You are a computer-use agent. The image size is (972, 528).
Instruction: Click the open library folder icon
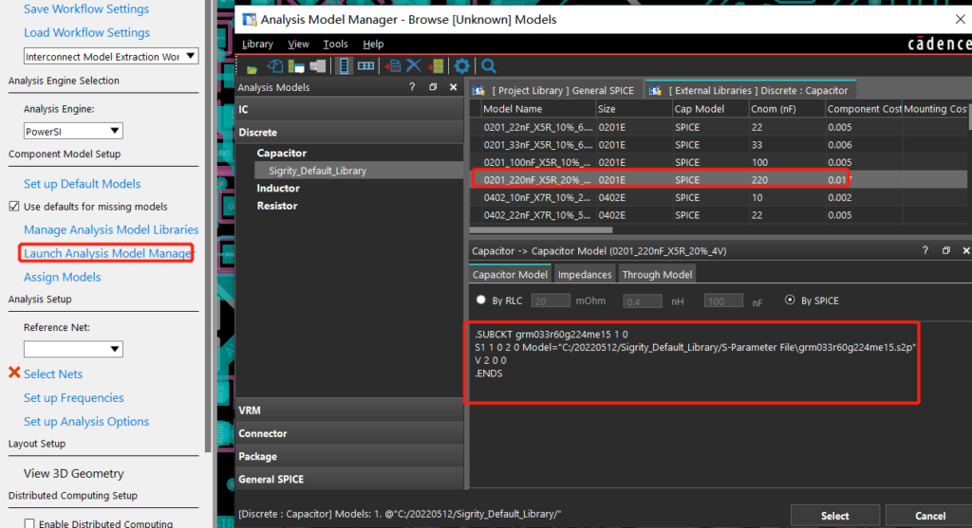pyautogui.click(x=252, y=66)
